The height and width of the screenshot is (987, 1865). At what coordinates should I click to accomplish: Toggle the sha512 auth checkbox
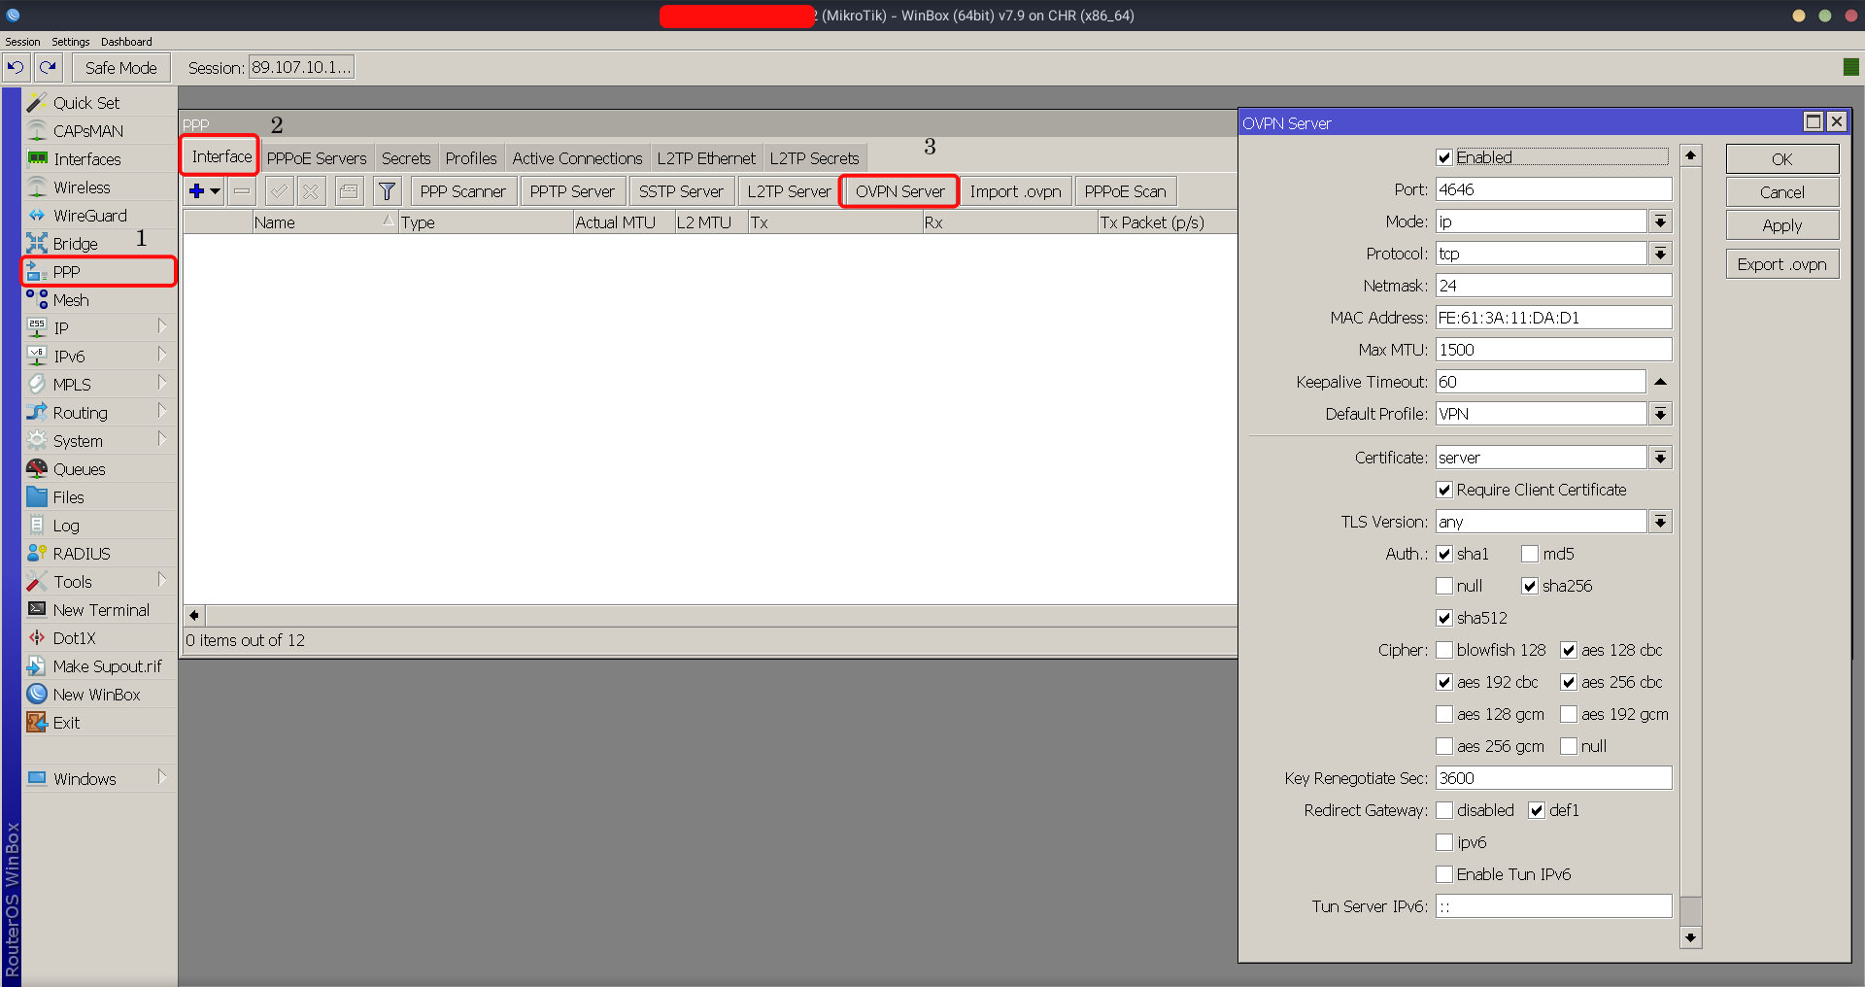pos(1444,618)
